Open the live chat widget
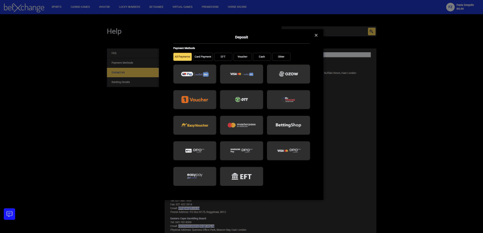483x233 pixels. [x=9, y=214]
